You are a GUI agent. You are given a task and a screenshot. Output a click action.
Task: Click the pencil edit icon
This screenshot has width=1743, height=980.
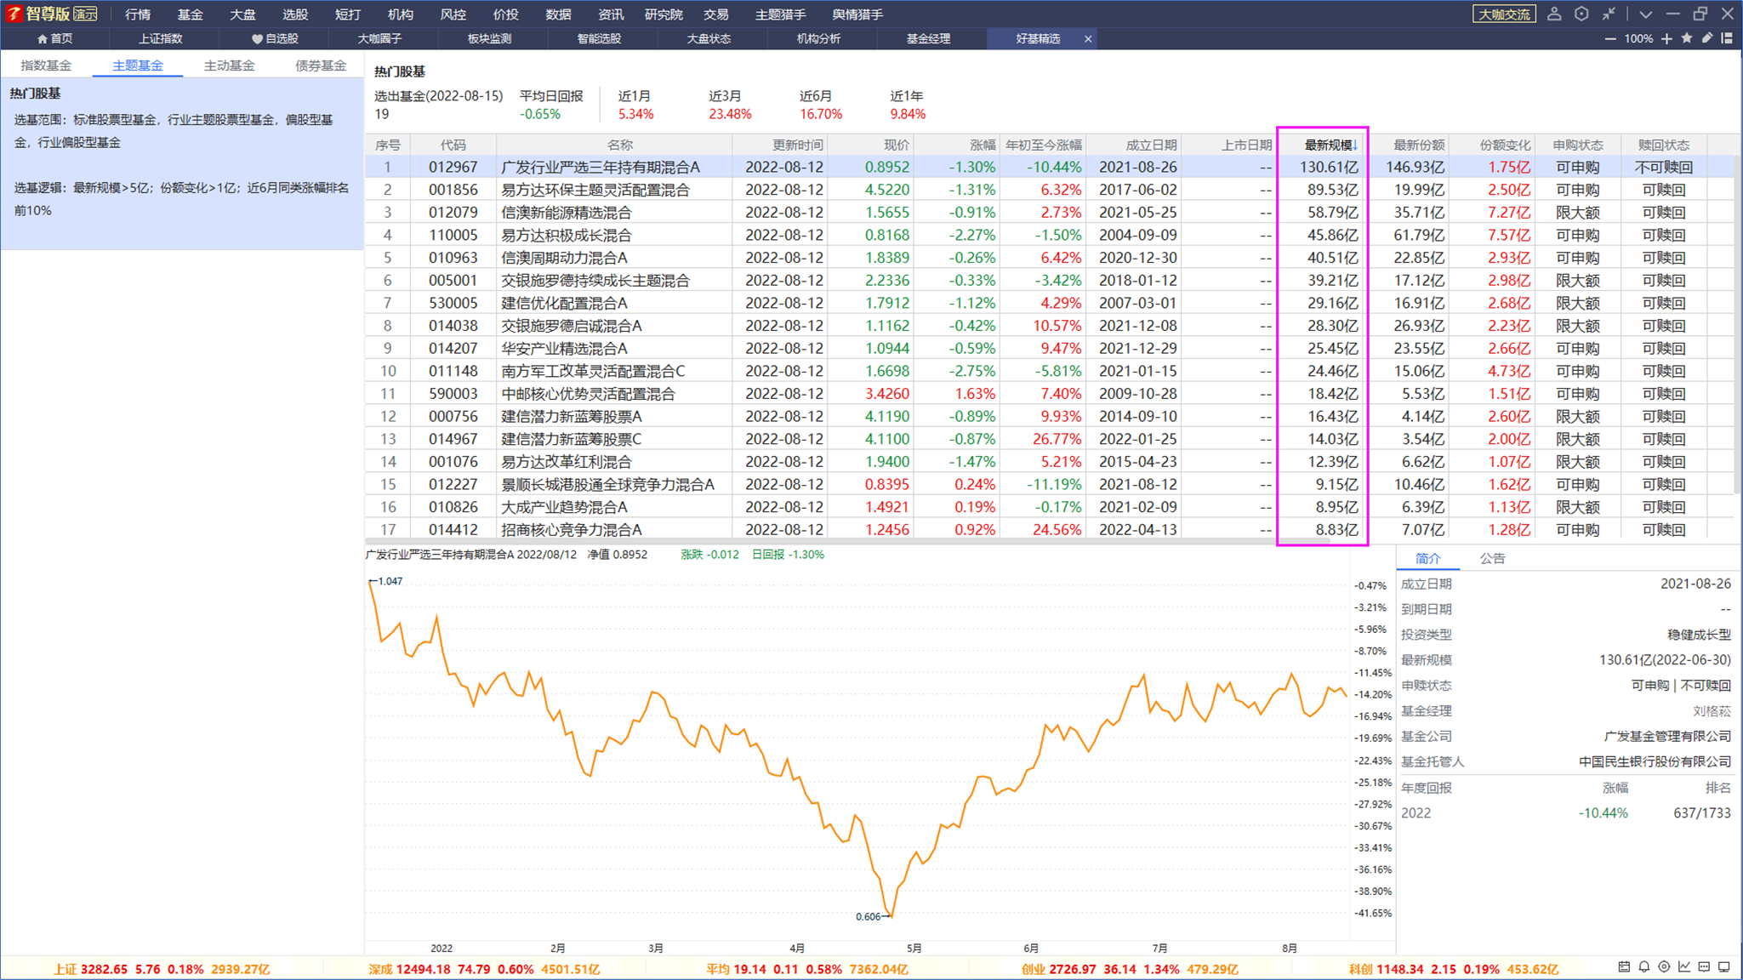1706,38
